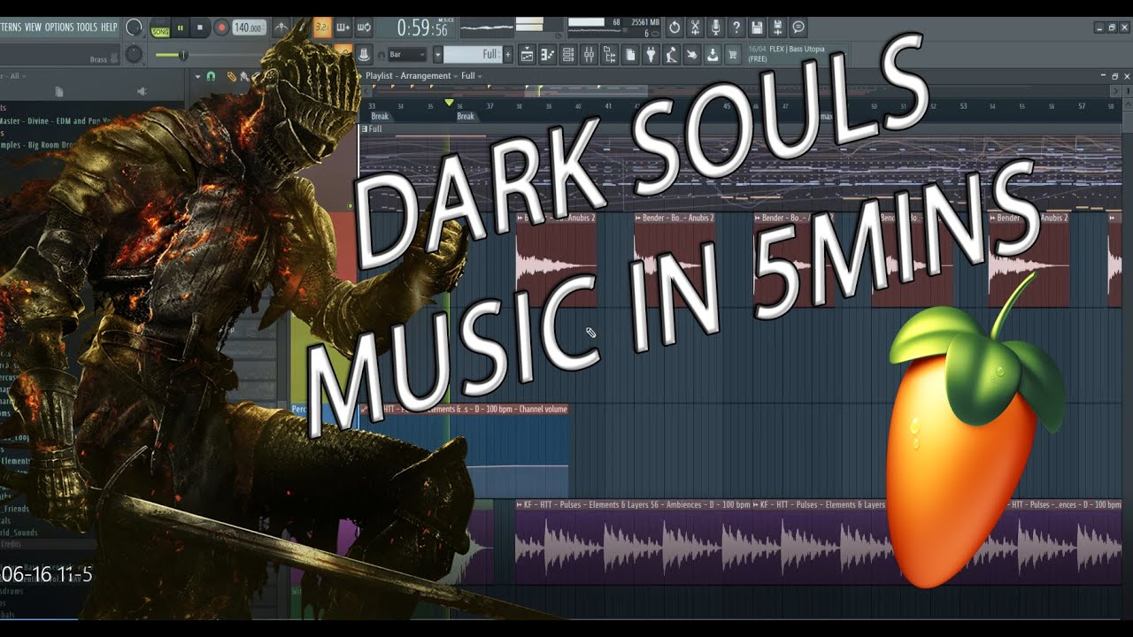Click the second Break timeline marker
The width and height of the screenshot is (1133, 637).
[466, 116]
